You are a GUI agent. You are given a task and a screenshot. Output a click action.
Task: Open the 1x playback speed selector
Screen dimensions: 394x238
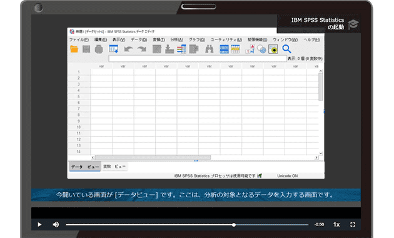[336, 224]
